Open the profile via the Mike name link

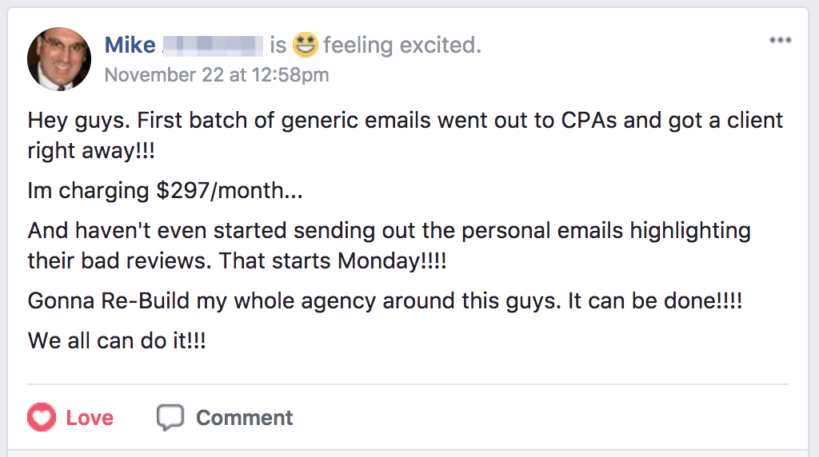(x=130, y=45)
